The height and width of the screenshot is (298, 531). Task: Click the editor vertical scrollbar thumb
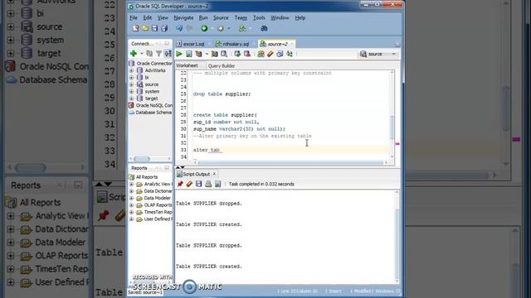(x=392, y=127)
